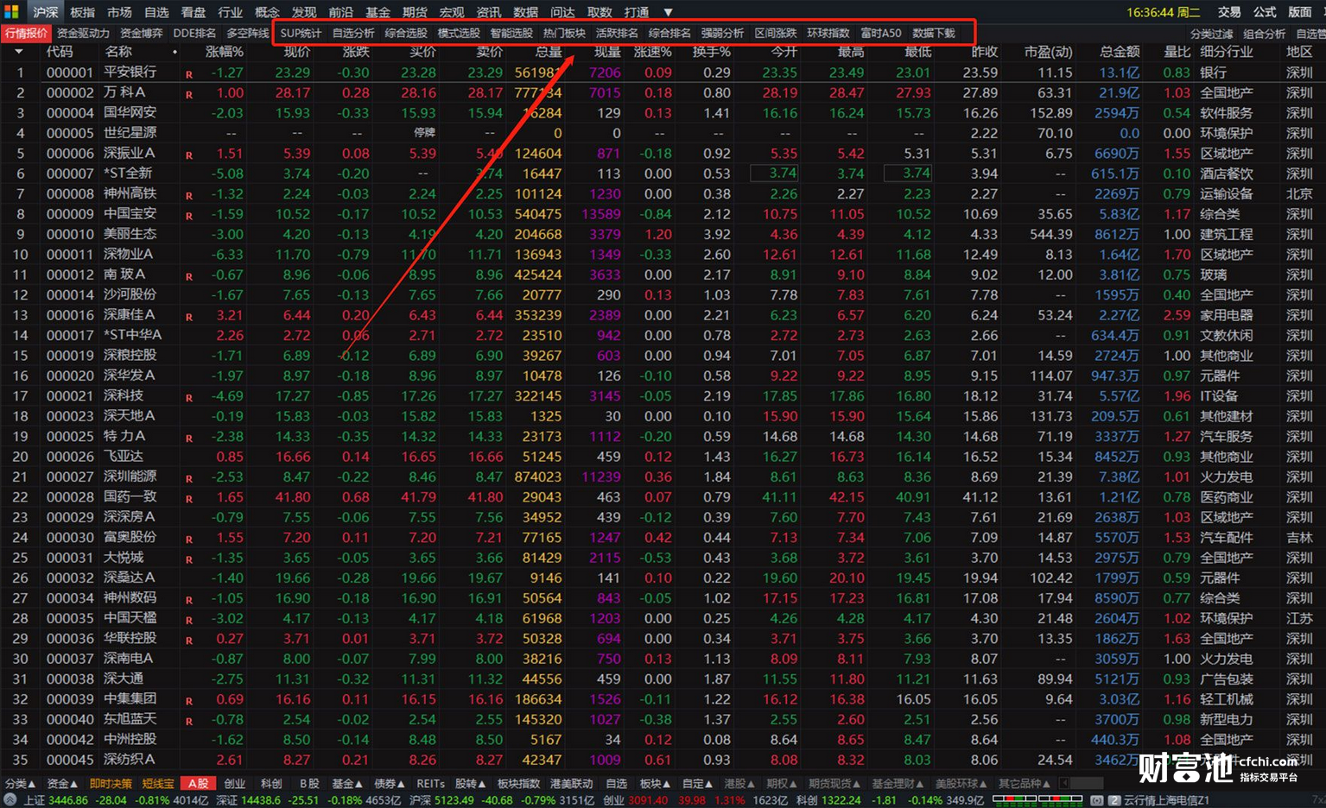Image resolution: width=1326 pixels, height=808 pixels.
Task: Expand the 股转 bottom tab menu
Action: (471, 783)
